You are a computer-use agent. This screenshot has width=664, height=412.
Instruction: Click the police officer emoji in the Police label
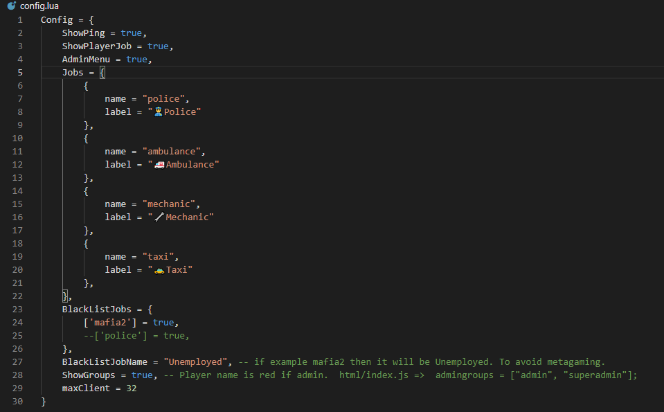(x=159, y=111)
